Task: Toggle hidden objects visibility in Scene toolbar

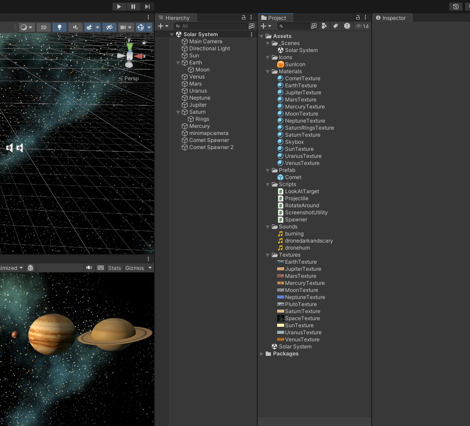Action: click(109, 27)
